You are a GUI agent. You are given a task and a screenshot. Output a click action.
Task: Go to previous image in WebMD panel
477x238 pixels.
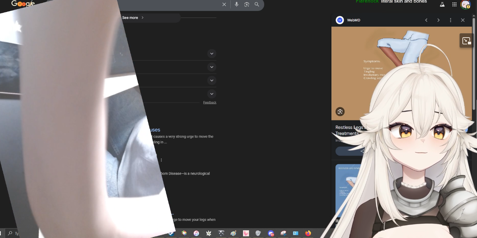coord(426,20)
